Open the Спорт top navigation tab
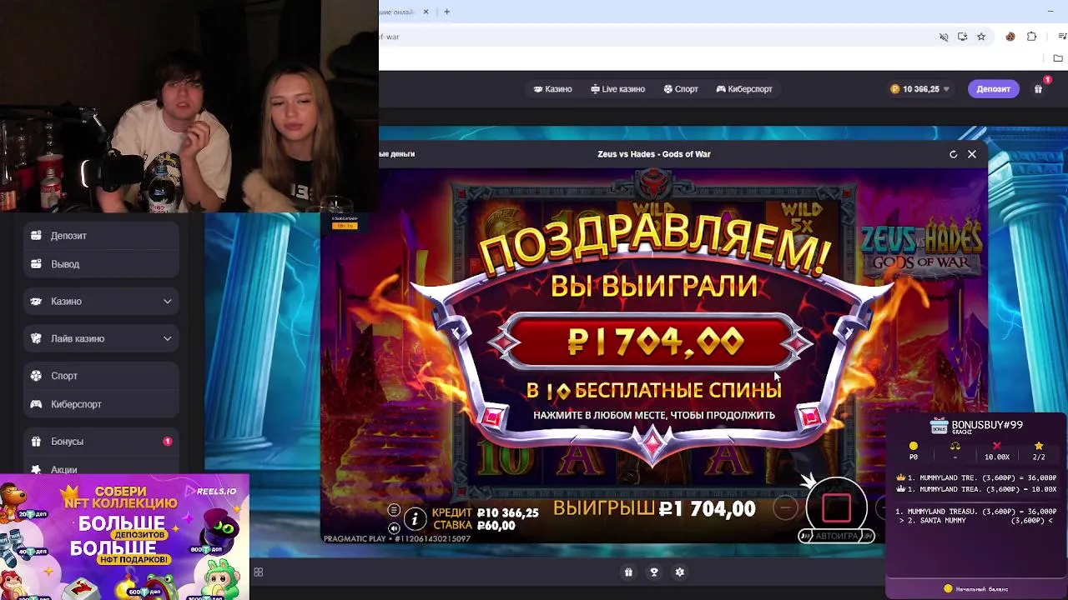Screen dimensions: 1068x600 tap(681, 89)
